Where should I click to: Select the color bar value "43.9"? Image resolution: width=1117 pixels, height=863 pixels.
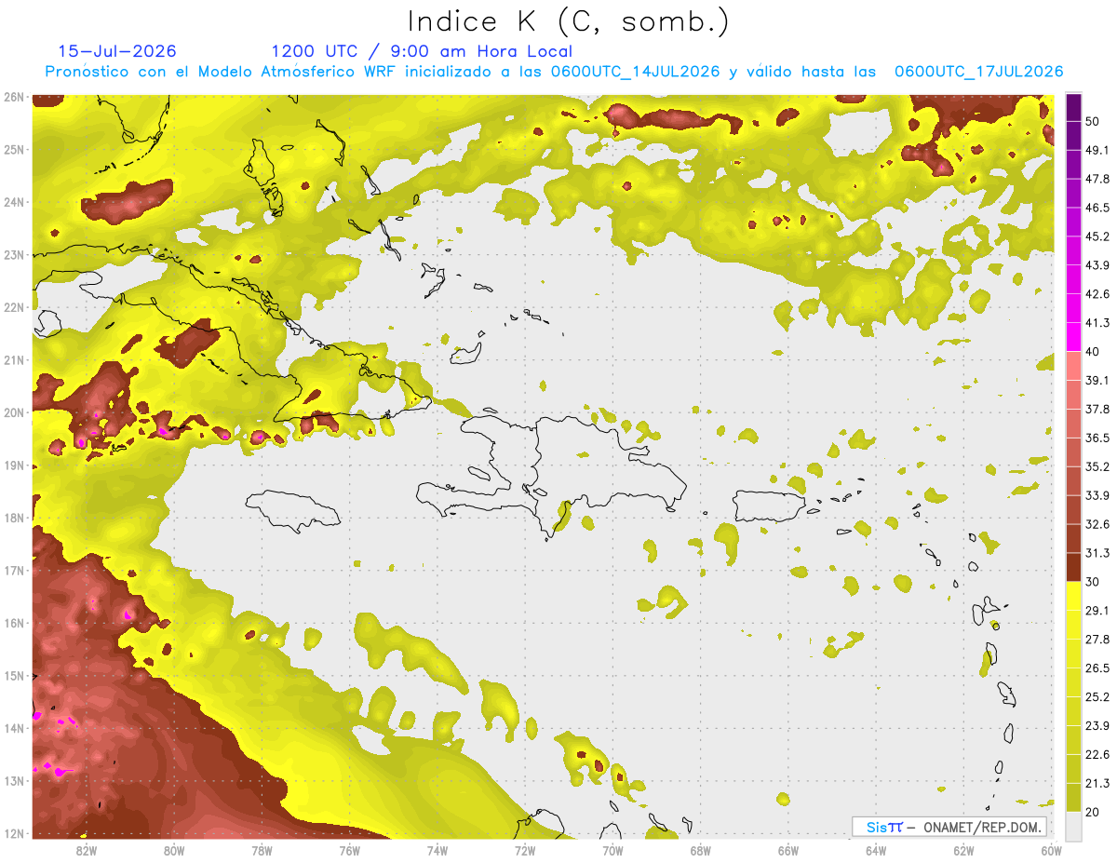[1098, 265]
